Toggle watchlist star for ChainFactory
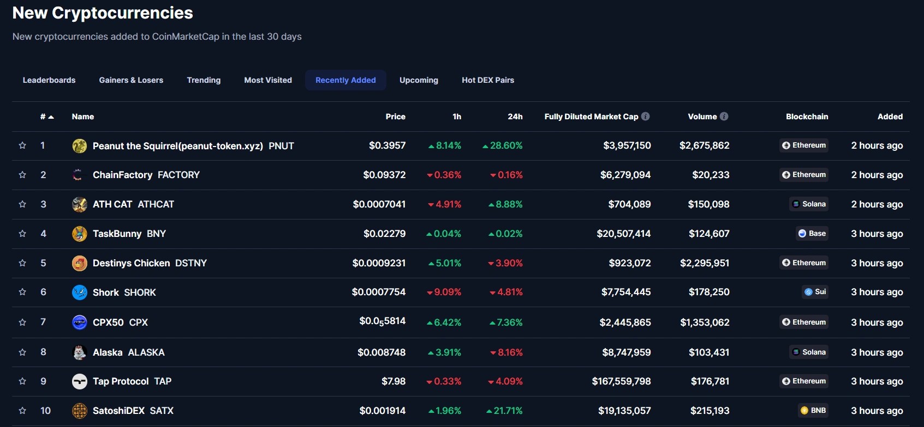The image size is (924, 427). (22, 175)
